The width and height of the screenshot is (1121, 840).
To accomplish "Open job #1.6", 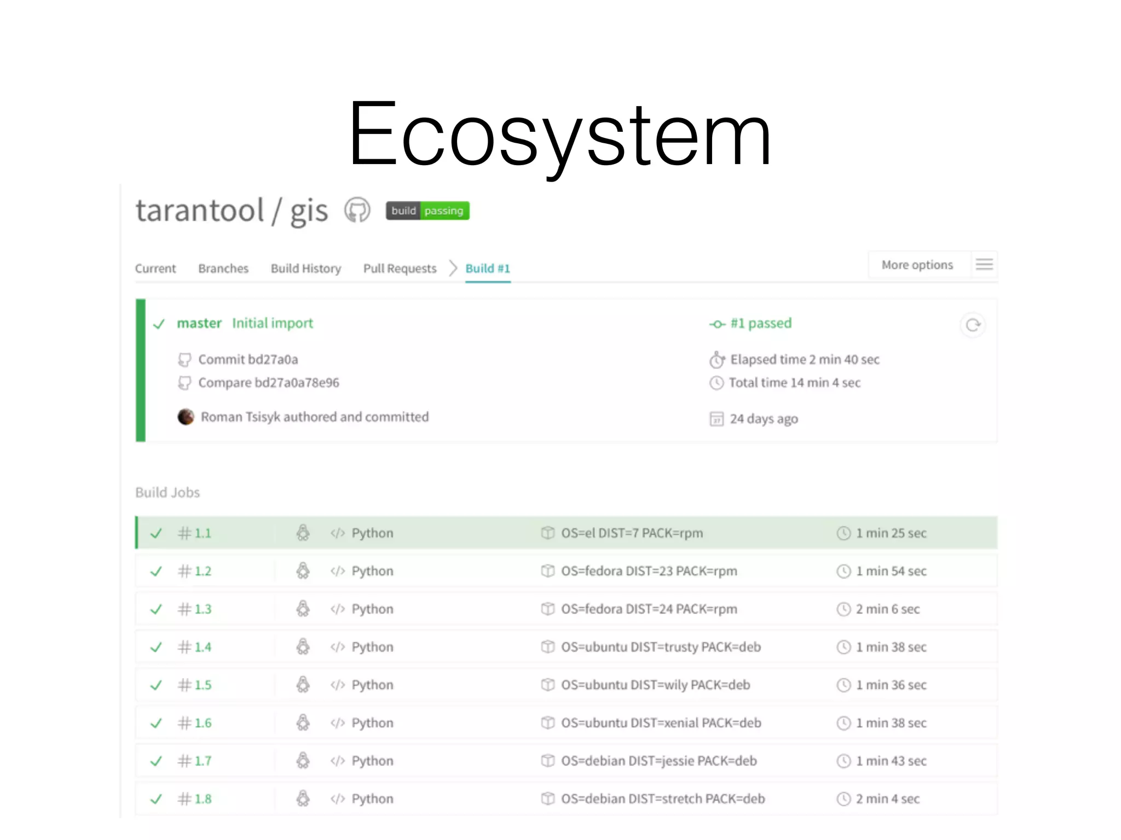I will [x=567, y=723].
